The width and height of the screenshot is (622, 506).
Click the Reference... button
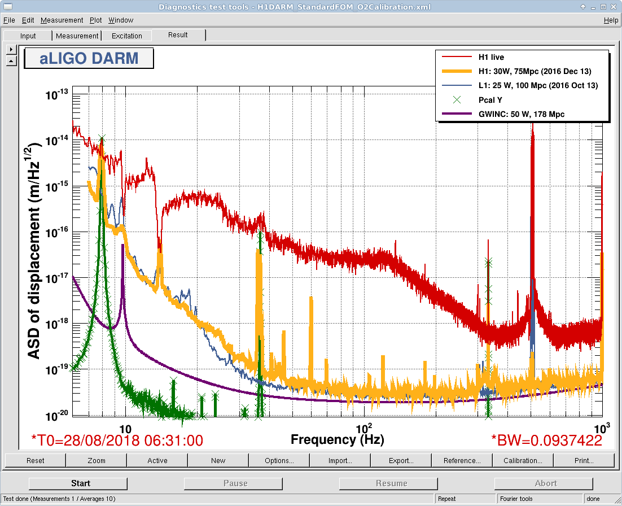tap(462, 460)
